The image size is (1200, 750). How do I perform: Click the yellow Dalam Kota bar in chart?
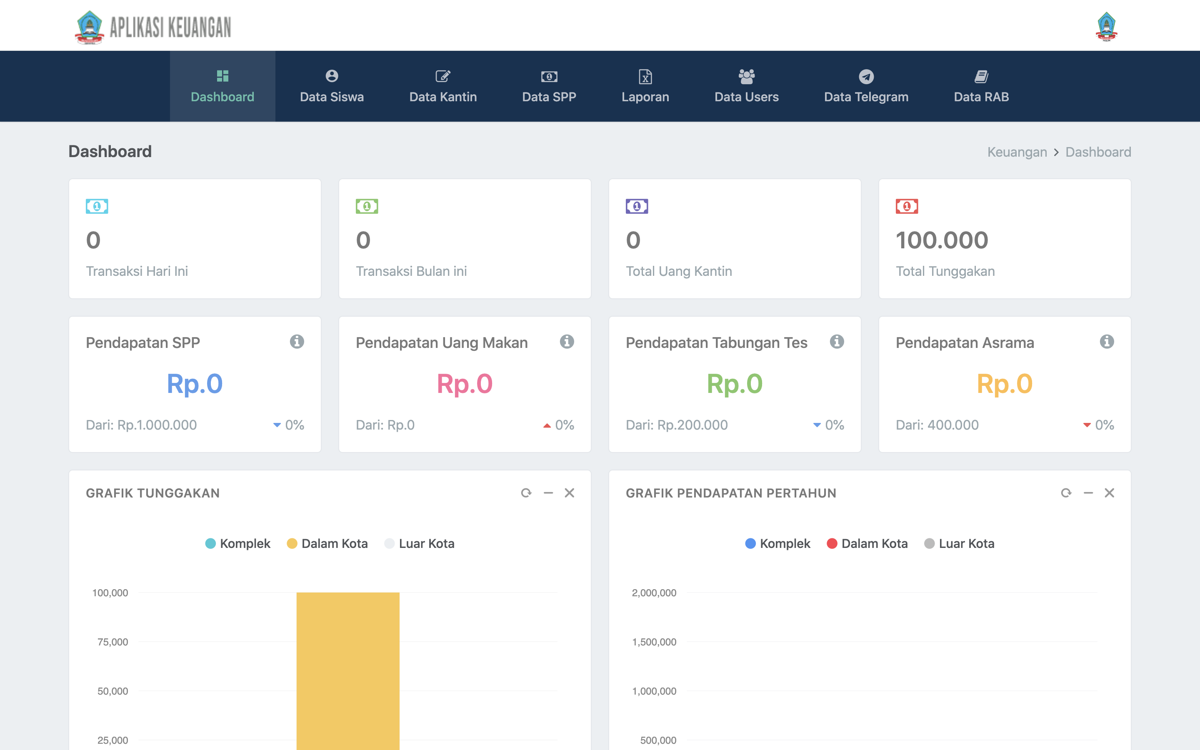[347, 671]
